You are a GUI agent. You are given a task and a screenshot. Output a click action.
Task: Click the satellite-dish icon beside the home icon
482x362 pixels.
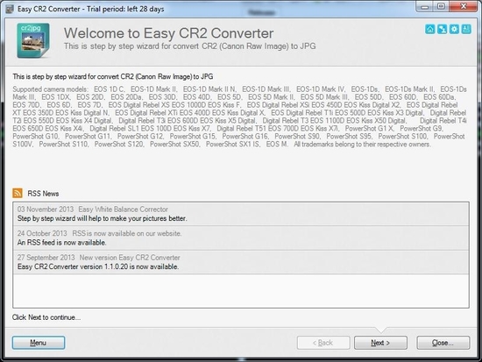click(442, 29)
